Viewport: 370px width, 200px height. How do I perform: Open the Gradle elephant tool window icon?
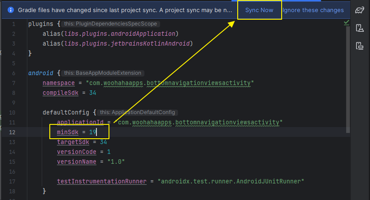coord(360,10)
